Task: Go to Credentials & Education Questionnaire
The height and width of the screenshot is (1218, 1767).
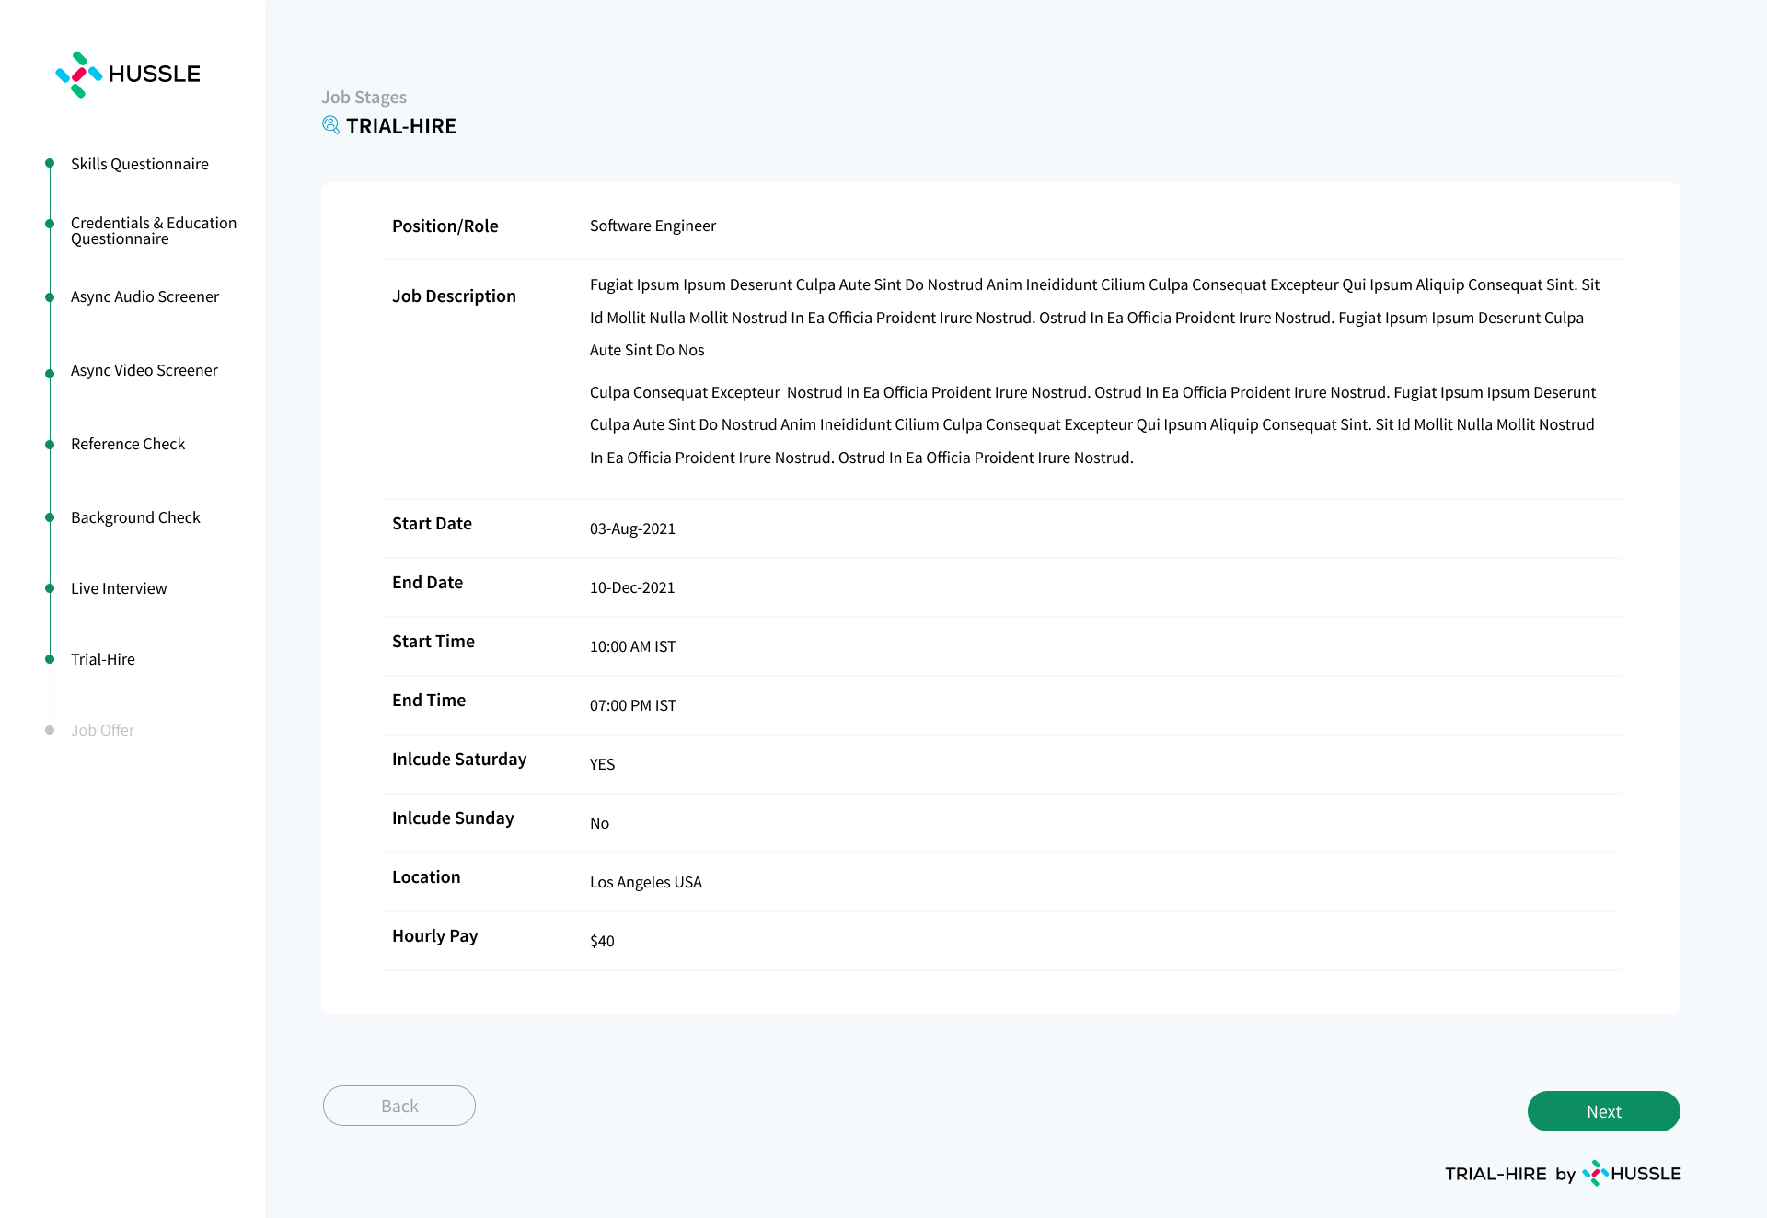Action: tap(153, 231)
